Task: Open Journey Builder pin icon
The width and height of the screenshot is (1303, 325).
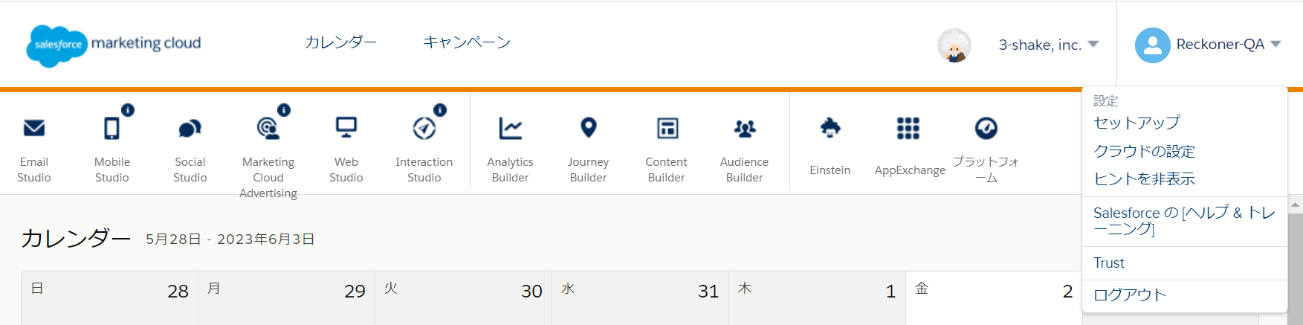Action: pyautogui.click(x=589, y=128)
